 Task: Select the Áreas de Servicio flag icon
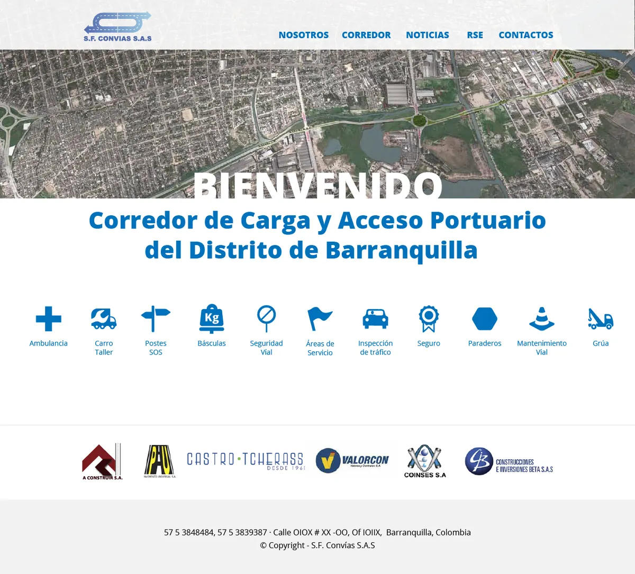(x=320, y=319)
